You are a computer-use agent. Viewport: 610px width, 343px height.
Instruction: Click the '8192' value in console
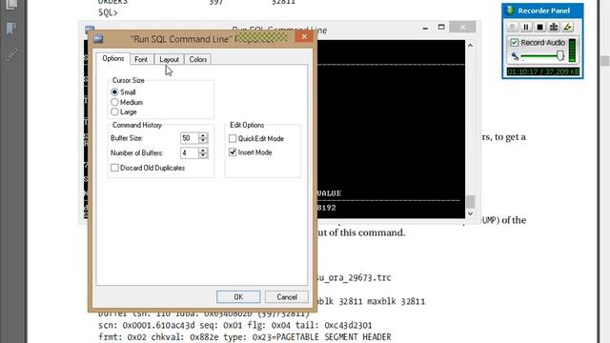pyautogui.click(x=326, y=208)
